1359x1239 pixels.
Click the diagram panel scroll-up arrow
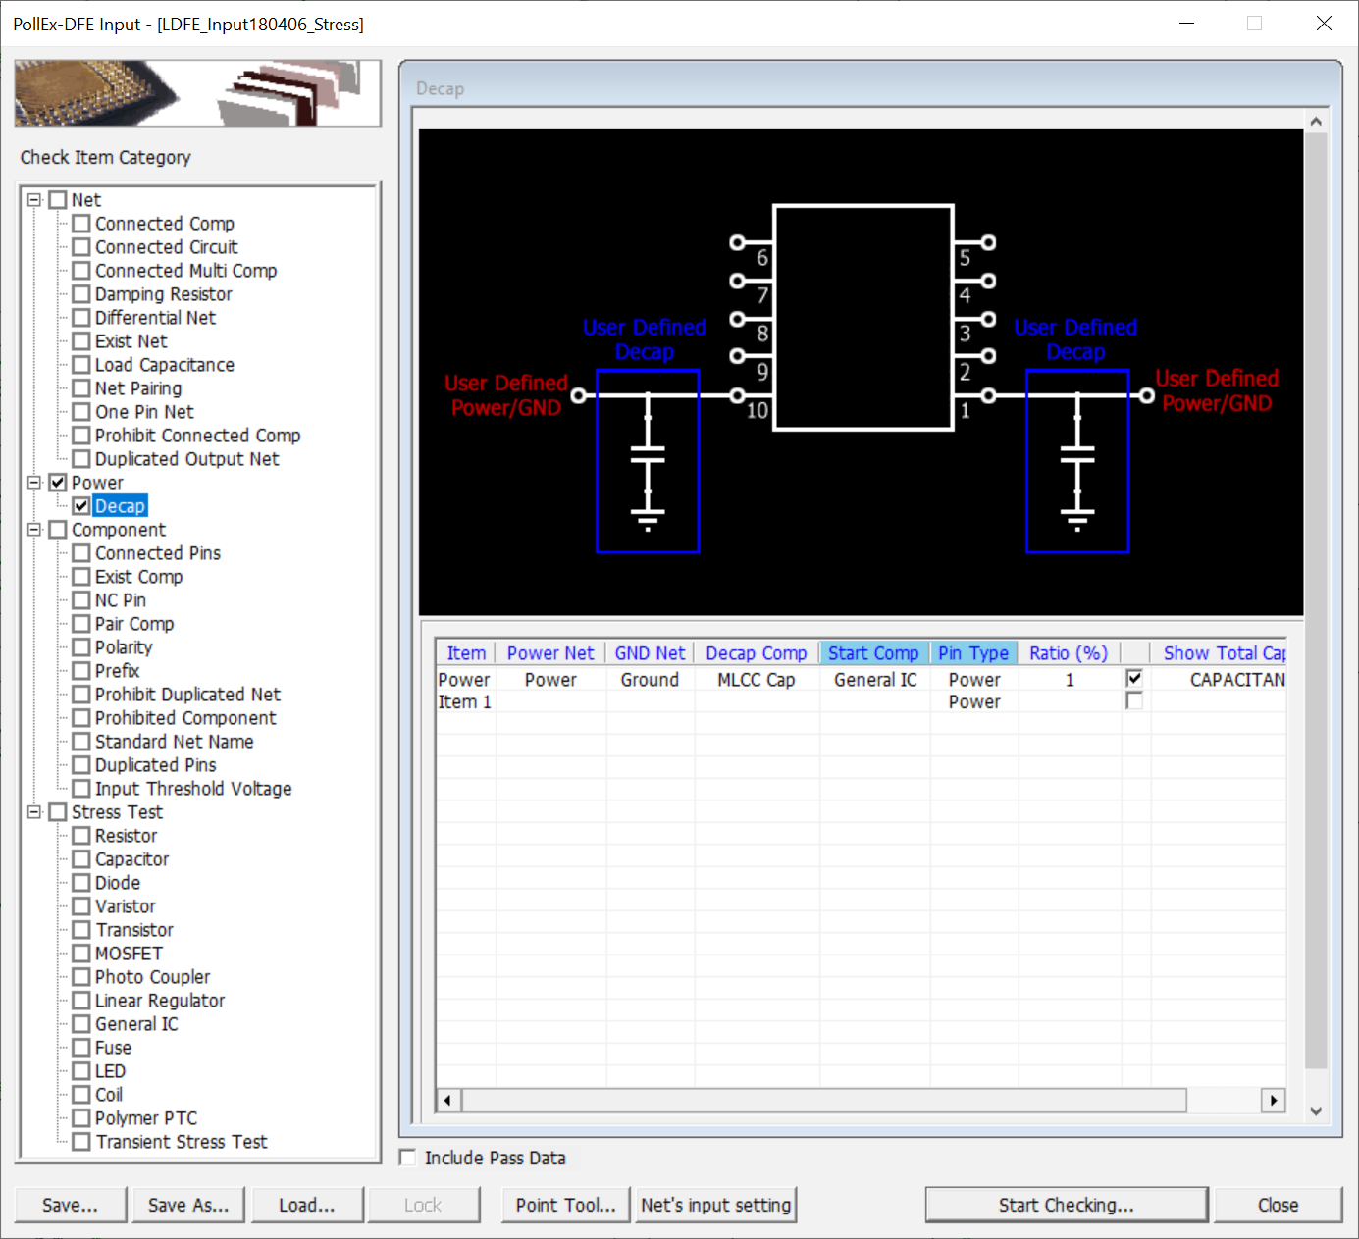tap(1316, 122)
